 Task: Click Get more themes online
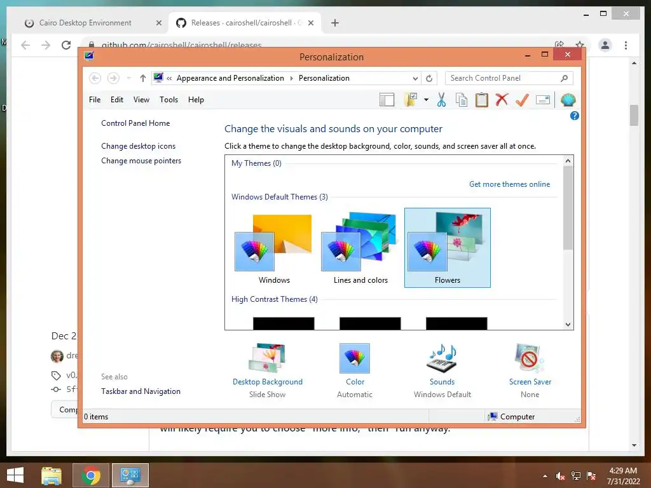click(509, 184)
